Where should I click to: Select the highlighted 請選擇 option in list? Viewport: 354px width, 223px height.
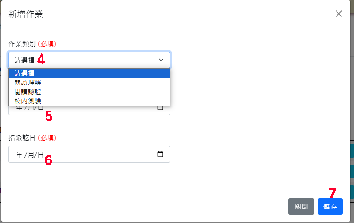(x=89, y=73)
